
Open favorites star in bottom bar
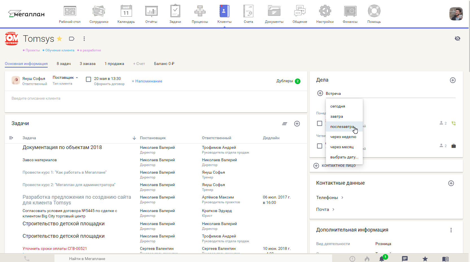click(425, 259)
